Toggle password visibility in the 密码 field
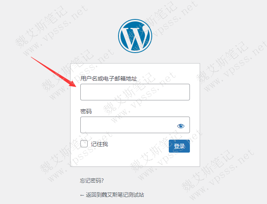Image resolution: width=267 pixels, height=204 pixels. [x=181, y=126]
